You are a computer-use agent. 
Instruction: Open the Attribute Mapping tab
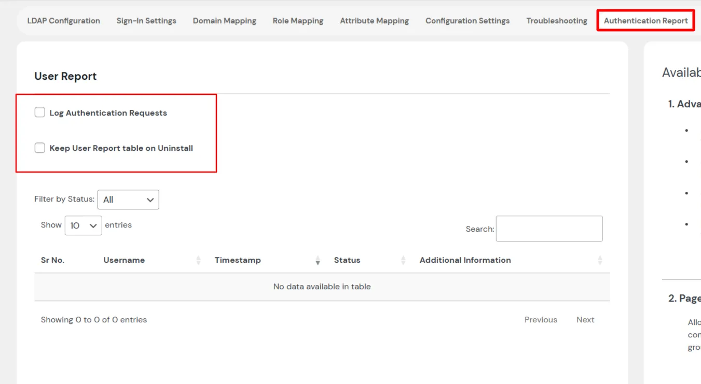(x=374, y=21)
